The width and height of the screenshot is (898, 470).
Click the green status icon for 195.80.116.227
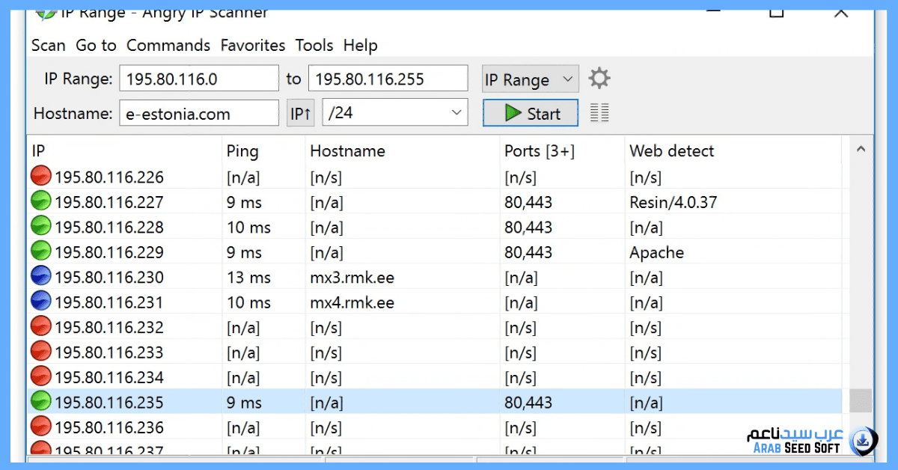pos(41,202)
